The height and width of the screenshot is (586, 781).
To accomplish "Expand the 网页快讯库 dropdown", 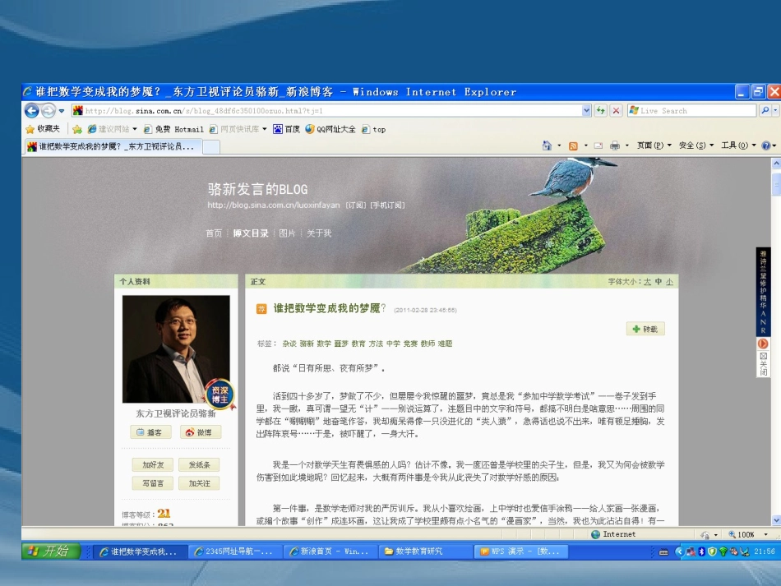I will (x=265, y=130).
